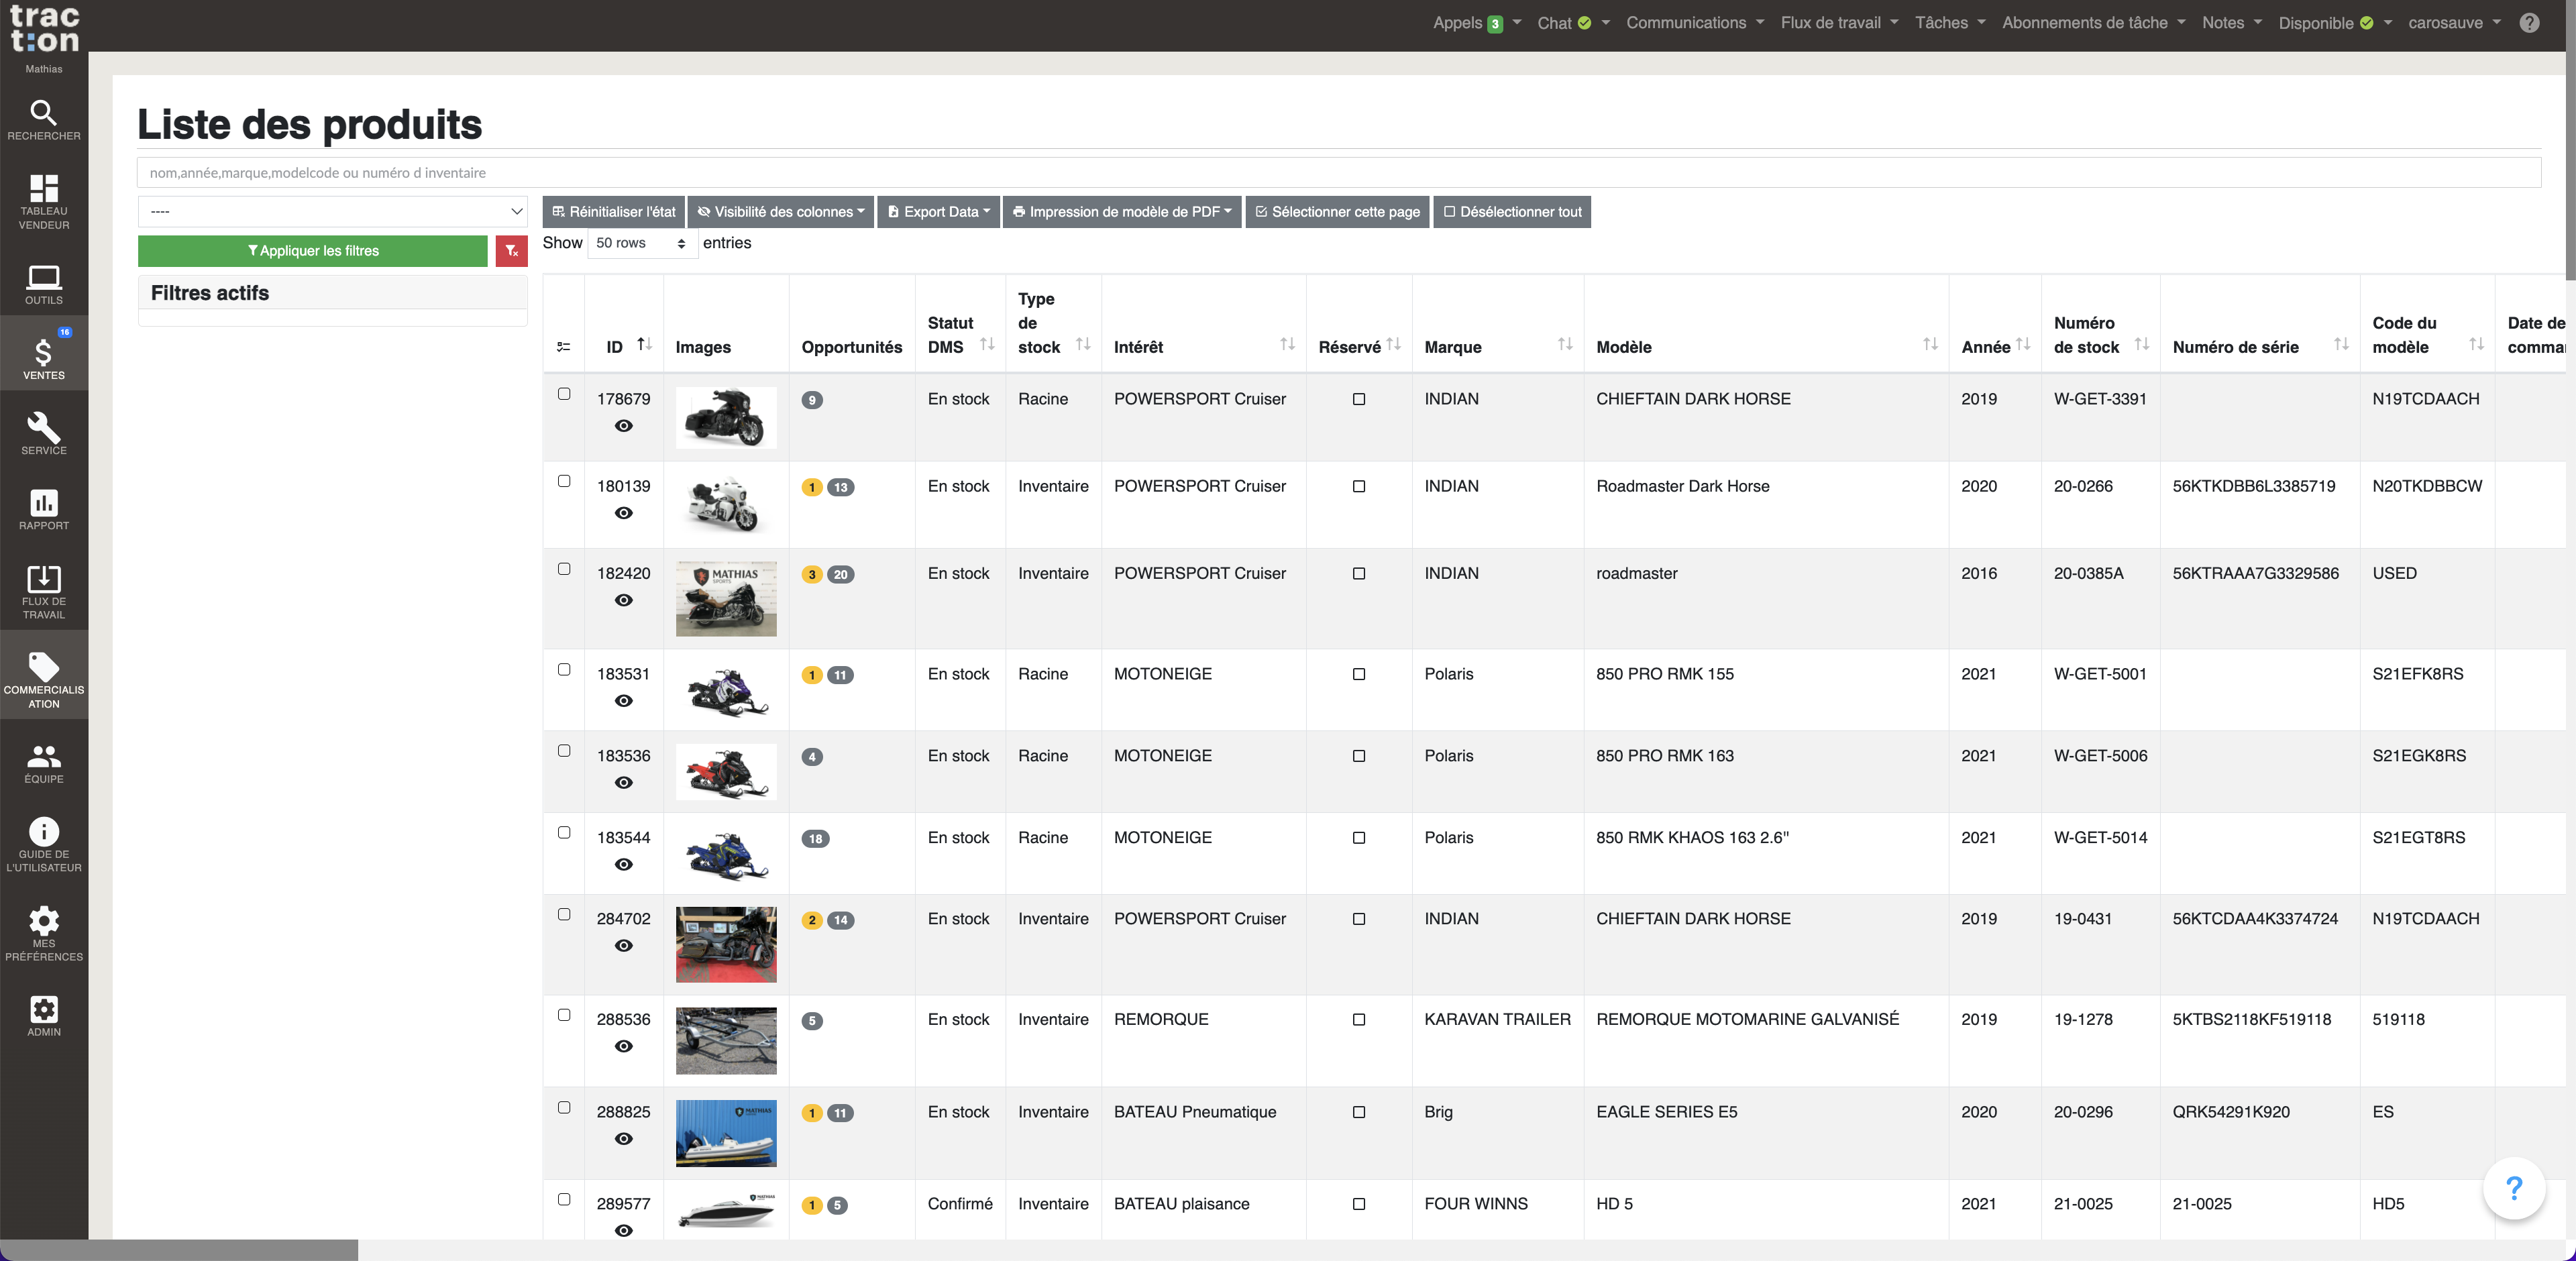Open Disponible status menu

[2335, 23]
